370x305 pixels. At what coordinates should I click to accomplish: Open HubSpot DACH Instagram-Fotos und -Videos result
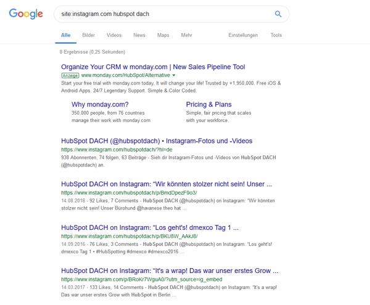(x=157, y=141)
